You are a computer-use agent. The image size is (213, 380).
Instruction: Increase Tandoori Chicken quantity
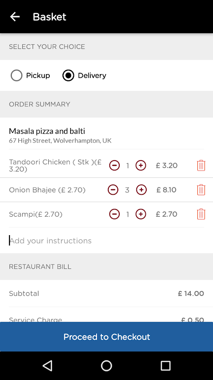(141, 165)
